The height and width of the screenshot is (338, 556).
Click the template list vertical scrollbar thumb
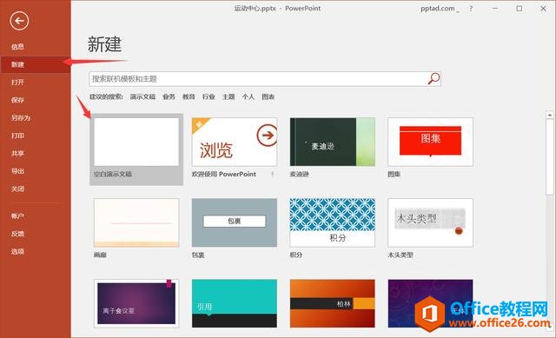pyautogui.click(x=550, y=156)
